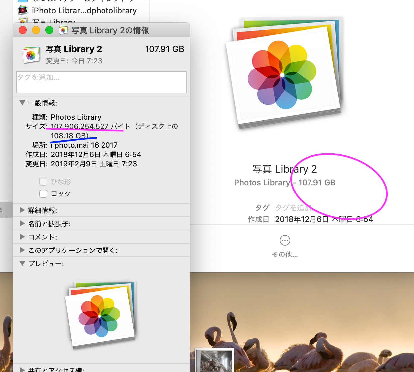Viewport: 414px width, 372px height.
Task: Click the green zoom button of info window
Action: click(x=49, y=30)
